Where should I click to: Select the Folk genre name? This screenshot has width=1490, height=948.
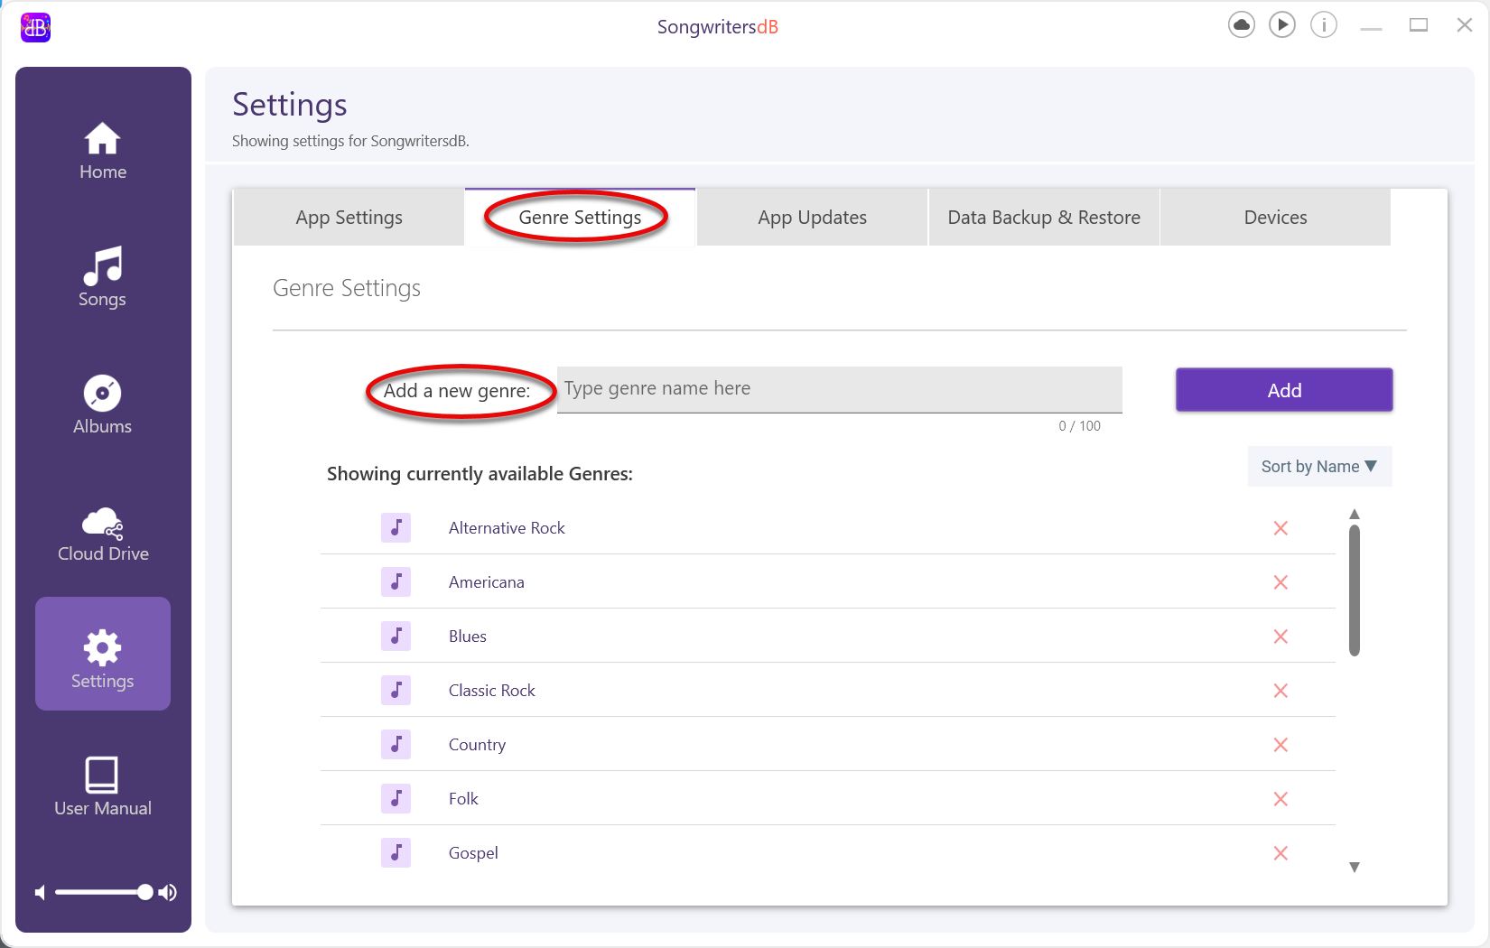[463, 799]
